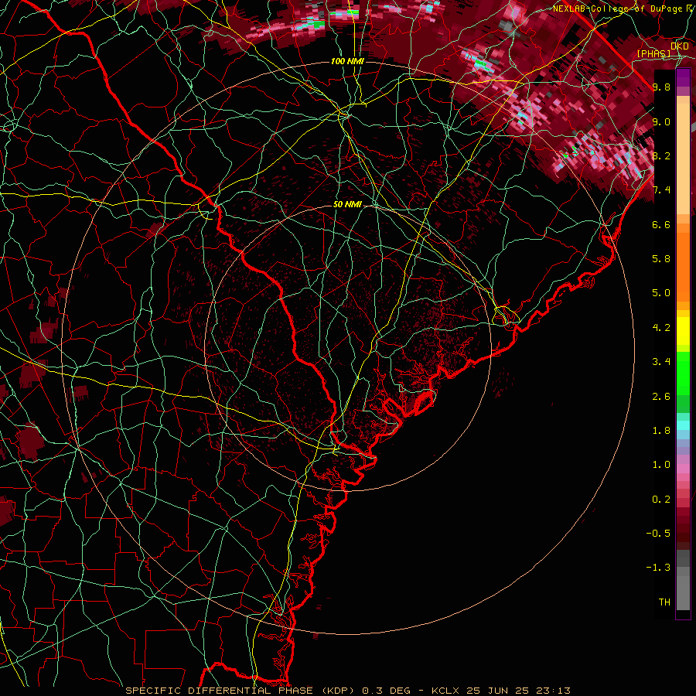The width and height of the screenshot is (696, 696).
Task: Click the "100 NMI" range ring label
Action: click(347, 61)
